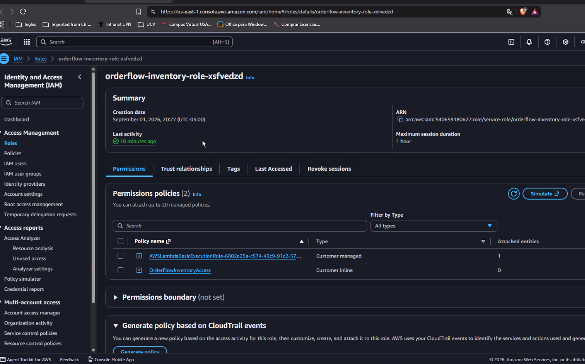Screen dimensions: 585x364
Task: Open the Office para Windows bookmark
Action: tap(242, 24)
